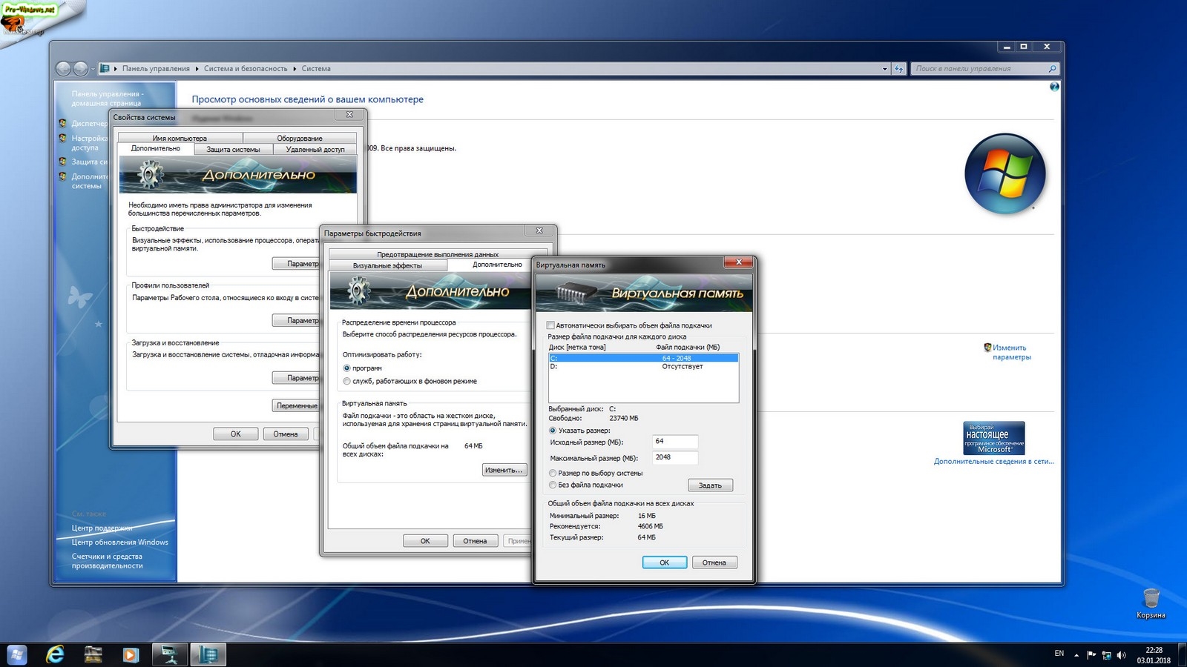
Task: Click the volume speaker tray icon
Action: pos(1121,655)
